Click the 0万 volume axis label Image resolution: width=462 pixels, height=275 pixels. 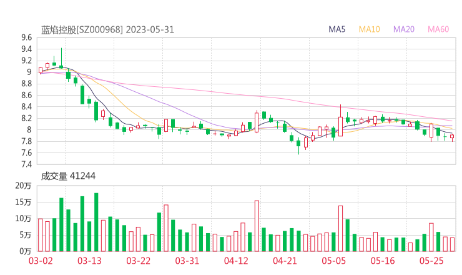(26, 251)
